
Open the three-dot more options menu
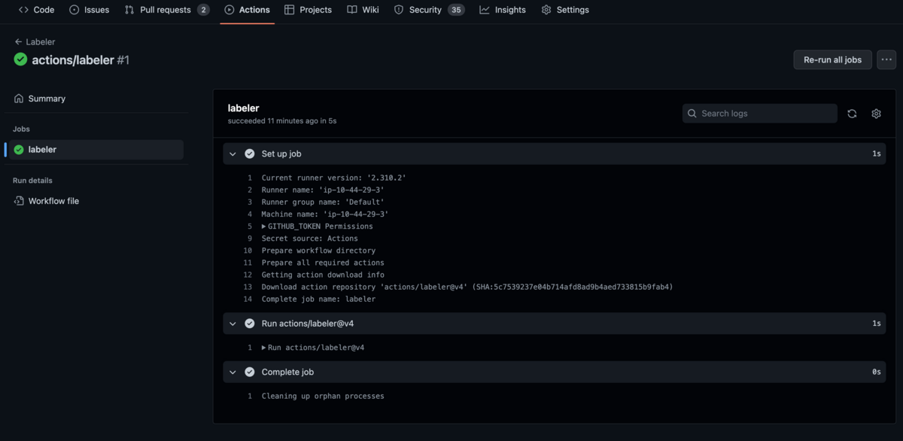[886, 59]
